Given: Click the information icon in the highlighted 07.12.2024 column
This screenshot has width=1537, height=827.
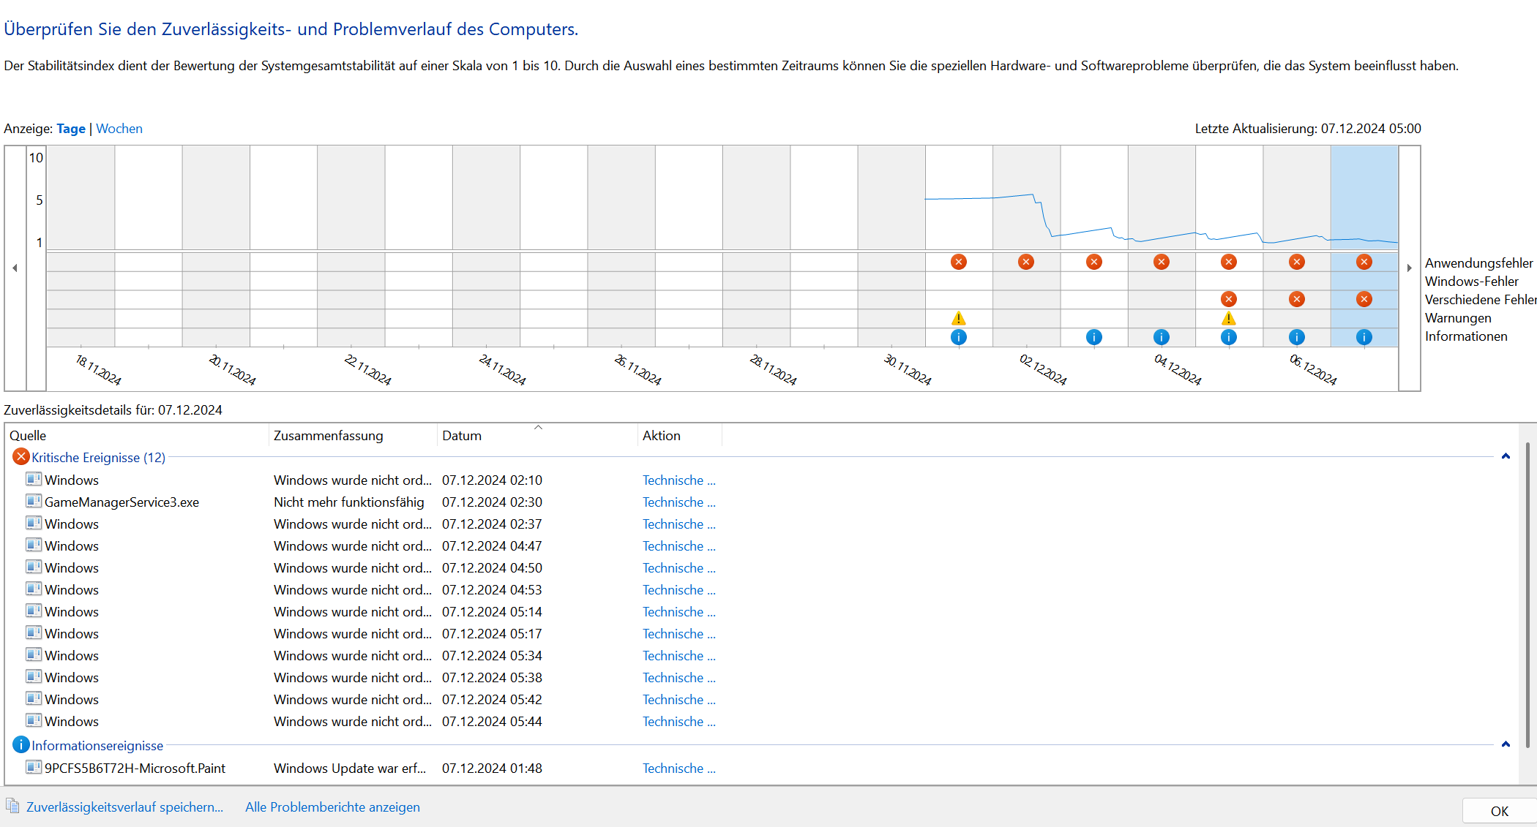Looking at the screenshot, I should pyautogui.click(x=1364, y=337).
